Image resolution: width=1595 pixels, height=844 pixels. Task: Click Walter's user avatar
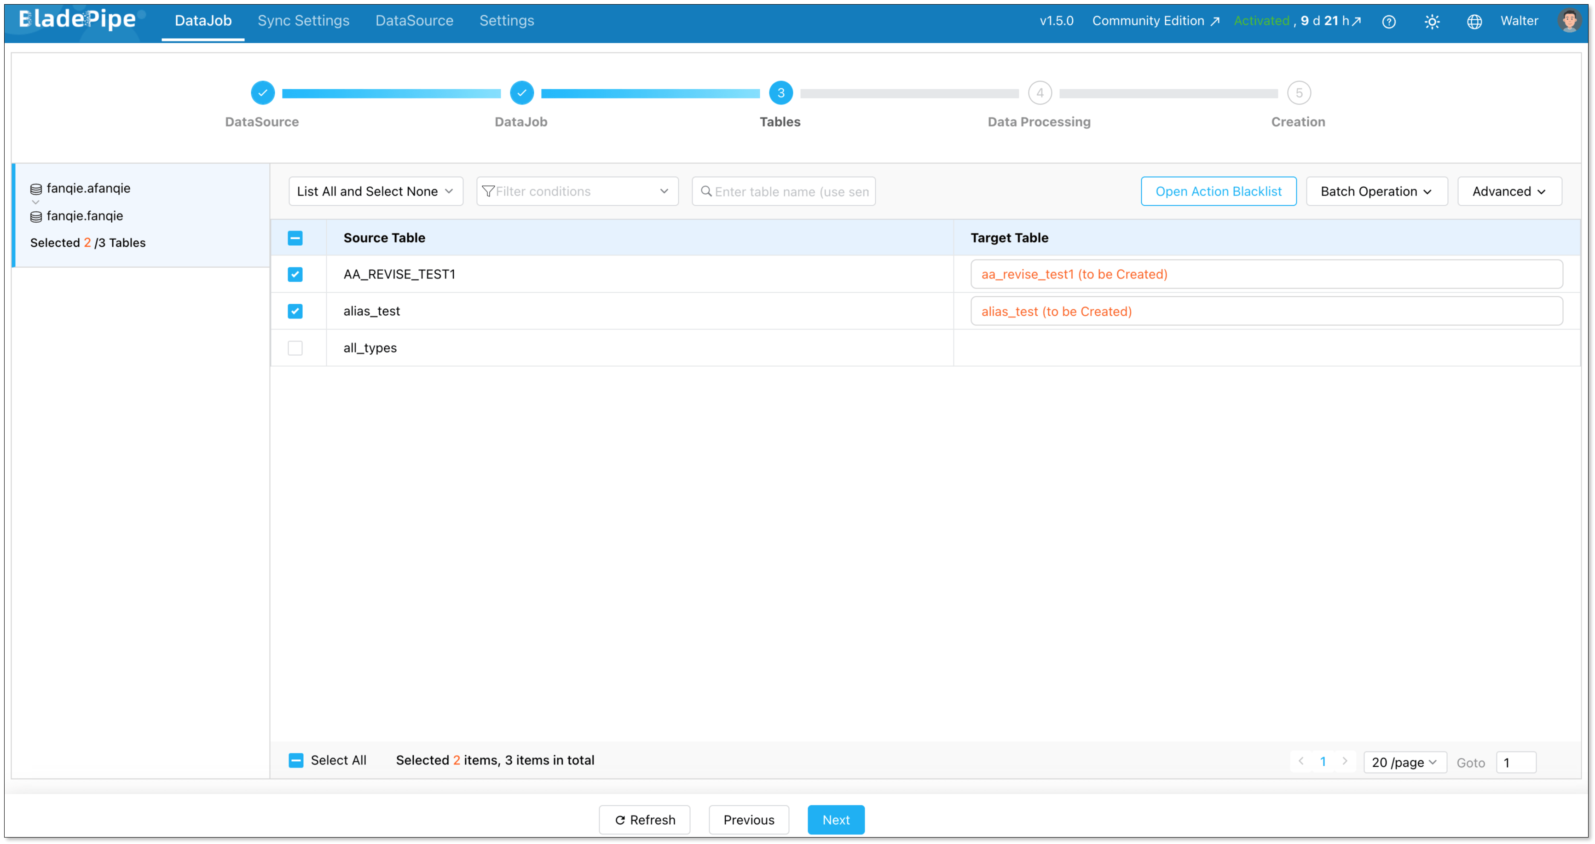(x=1569, y=20)
